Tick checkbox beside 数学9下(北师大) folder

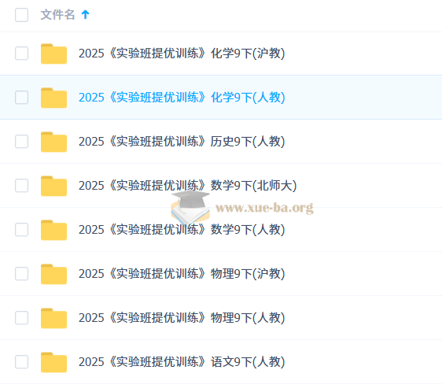pyautogui.click(x=21, y=186)
